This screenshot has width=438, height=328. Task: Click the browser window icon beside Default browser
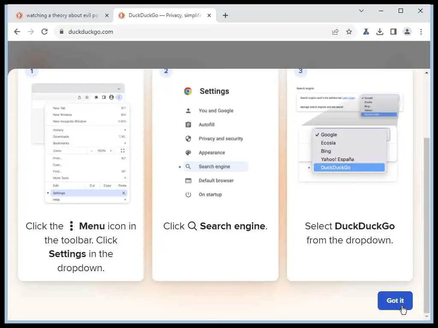point(188,181)
